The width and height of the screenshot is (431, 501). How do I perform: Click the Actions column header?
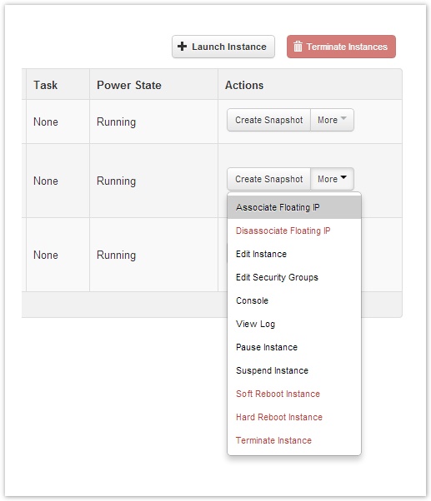tap(244, 86)
